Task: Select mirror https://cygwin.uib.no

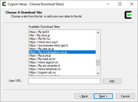Action: (62, 72)
